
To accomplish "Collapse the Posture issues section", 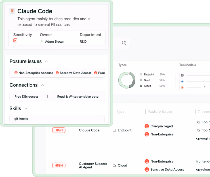I will (x=46, y=61).
